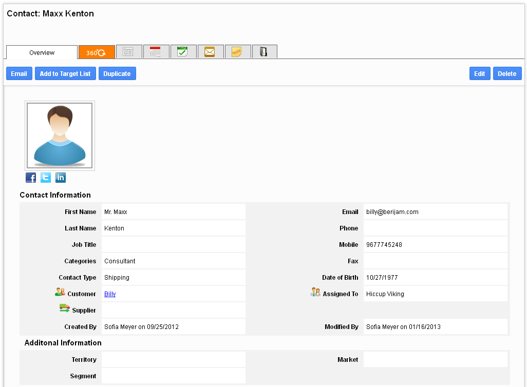Viewport: 527px width, 387px height.
Task: Open the door icon tab
Action: coord(263,52)
